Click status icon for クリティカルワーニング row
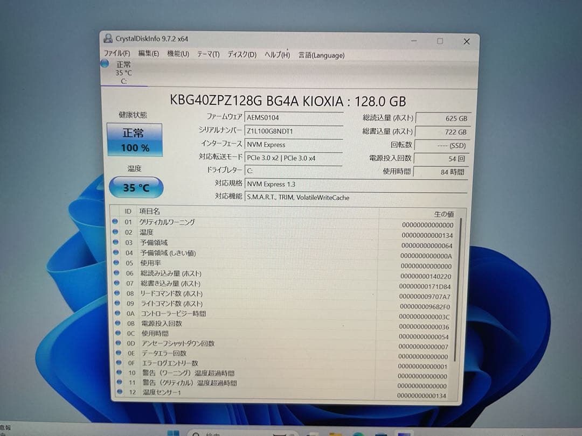This screenshot has width=582, height=436. pyautogui.click(x=115, y=222)
